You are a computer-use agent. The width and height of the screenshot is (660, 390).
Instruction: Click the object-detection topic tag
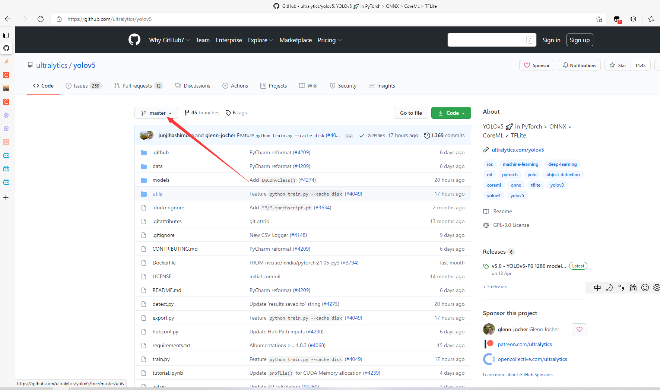(x=563, y=175)
